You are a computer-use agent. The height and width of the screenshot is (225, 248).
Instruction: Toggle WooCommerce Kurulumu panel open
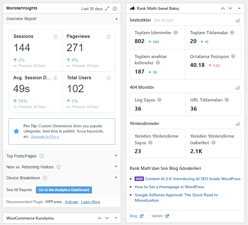point(116,218)
